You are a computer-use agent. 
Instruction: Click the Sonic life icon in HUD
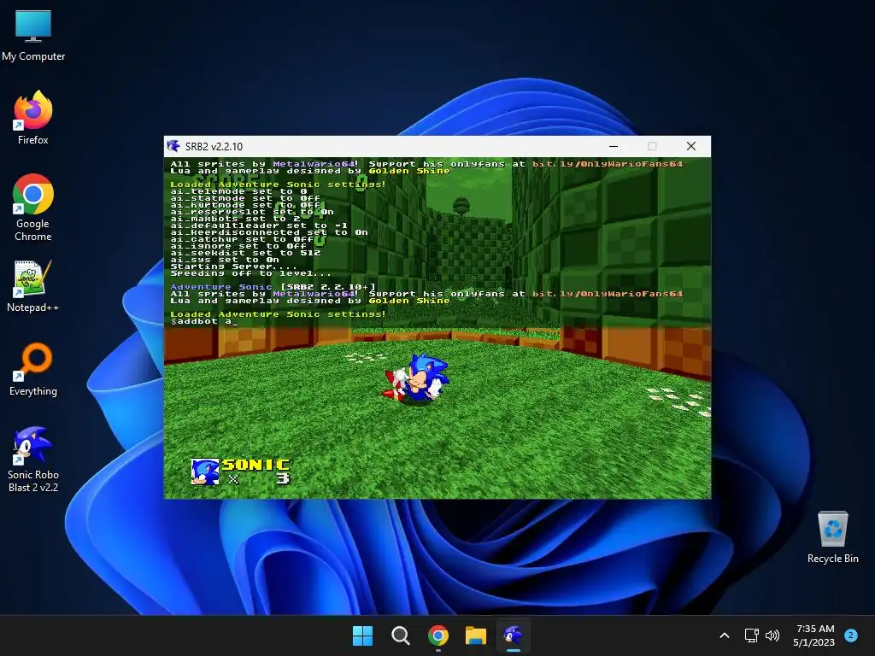click(205, 471)
